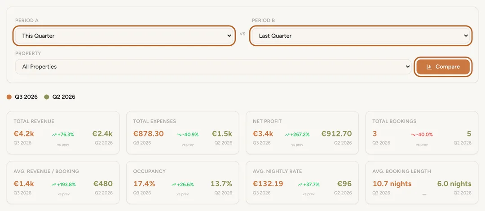Click the +37.7% nightly rate change
This screenshot has width=485, height=211.
(312, 185)
